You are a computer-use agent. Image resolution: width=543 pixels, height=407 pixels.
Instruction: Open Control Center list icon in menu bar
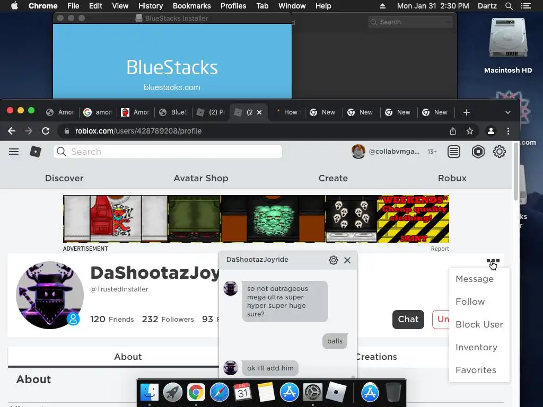(x=526, y=6)
